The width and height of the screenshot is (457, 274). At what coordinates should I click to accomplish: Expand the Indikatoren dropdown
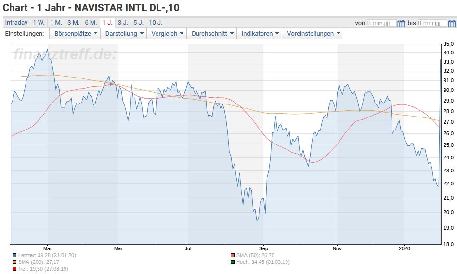pos(260,34)
